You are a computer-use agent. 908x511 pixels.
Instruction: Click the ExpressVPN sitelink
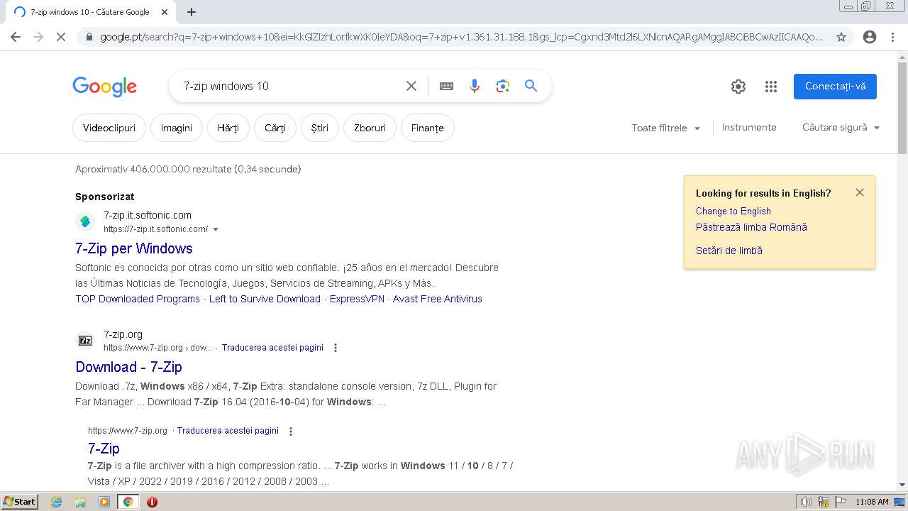[357, 299]
